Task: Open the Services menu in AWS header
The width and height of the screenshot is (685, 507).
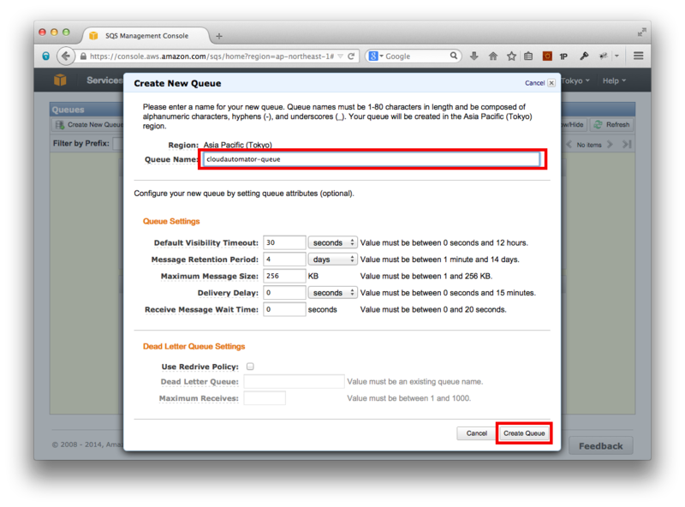Action: click(104, 80)
